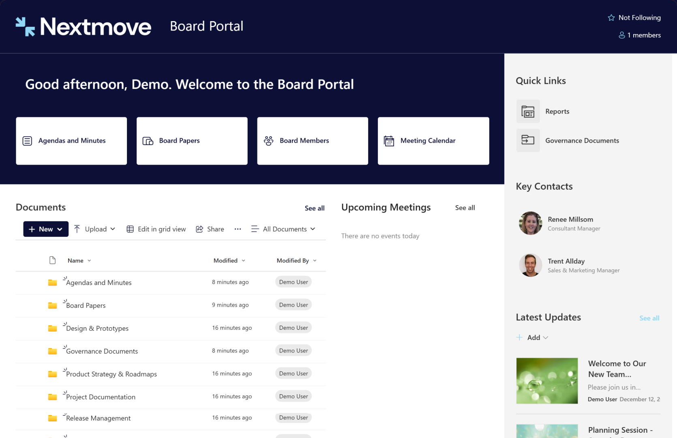Screen dimensions: 677x438
Task: Open the 1 members list
Action: click(640, 35)
